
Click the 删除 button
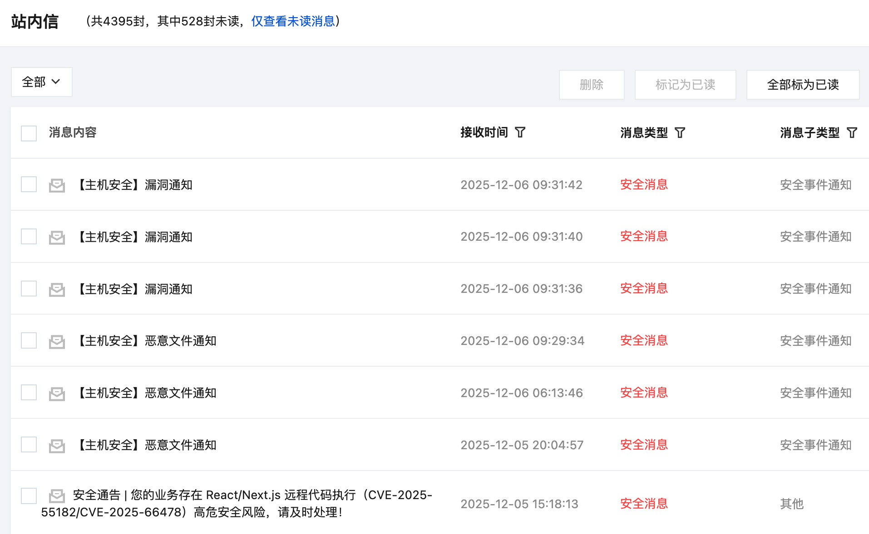591,85
